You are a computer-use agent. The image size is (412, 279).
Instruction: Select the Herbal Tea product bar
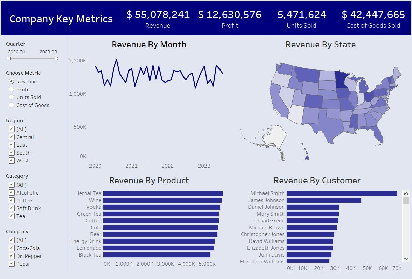pyautogui.click(x=163, y=193)
